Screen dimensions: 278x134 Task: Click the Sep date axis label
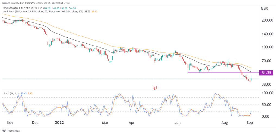[x=250, y=123]
